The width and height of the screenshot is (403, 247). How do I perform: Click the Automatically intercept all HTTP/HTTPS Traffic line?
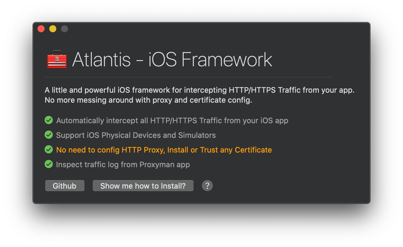coord(172,121)
